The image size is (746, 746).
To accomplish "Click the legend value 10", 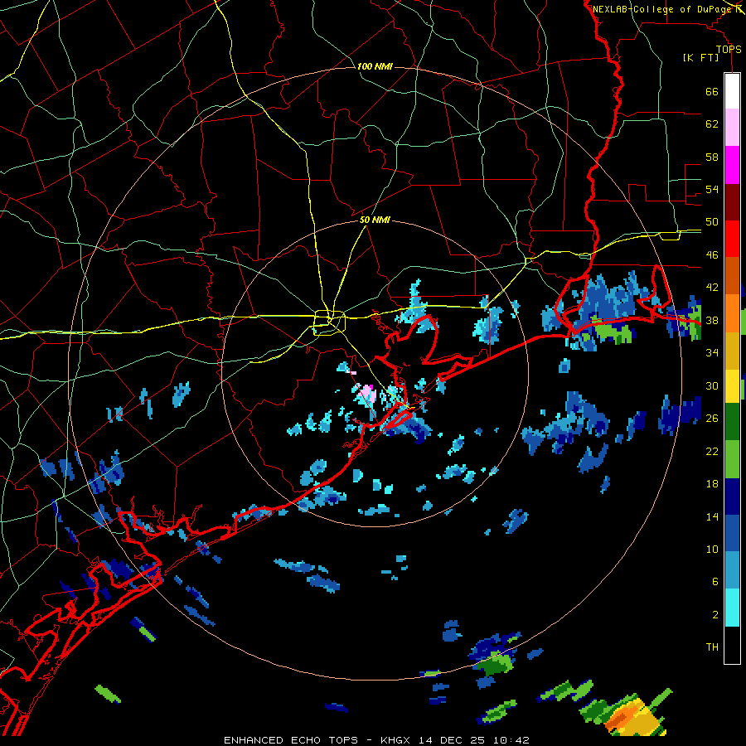I will pyautogui.click(x=712, y=549).
